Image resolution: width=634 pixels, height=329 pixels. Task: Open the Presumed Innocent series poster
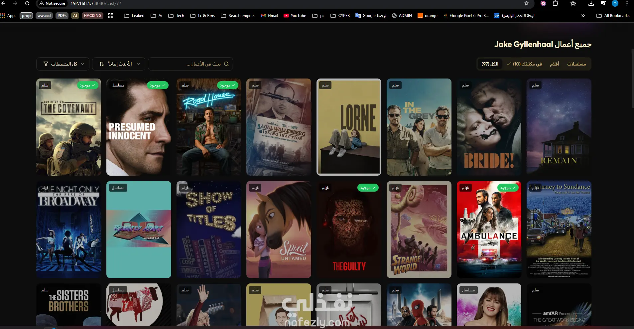point(139,127)
